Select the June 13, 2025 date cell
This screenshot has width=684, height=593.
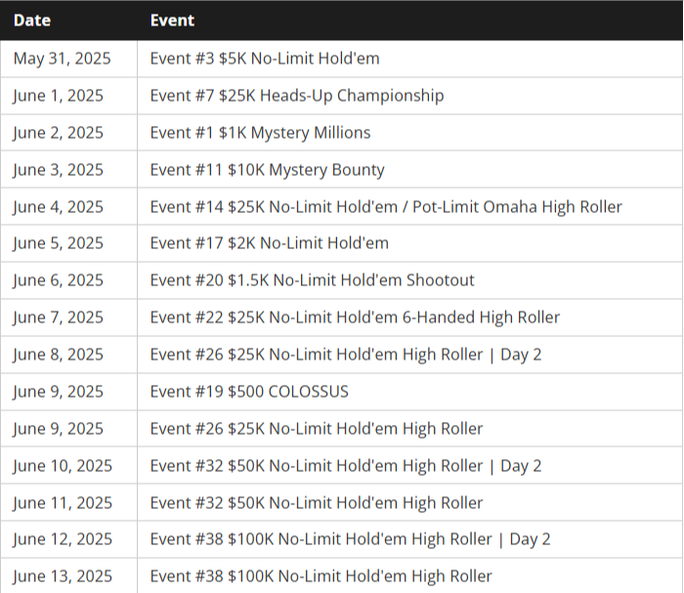(63, 576)
